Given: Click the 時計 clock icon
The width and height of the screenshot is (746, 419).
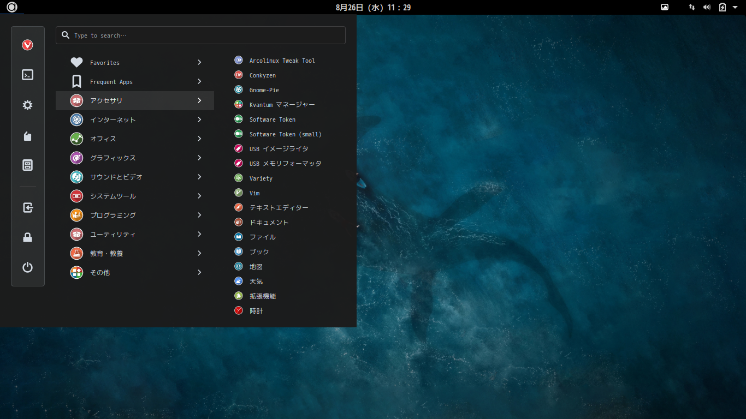Looking at the screenshot, I should 239,311.
